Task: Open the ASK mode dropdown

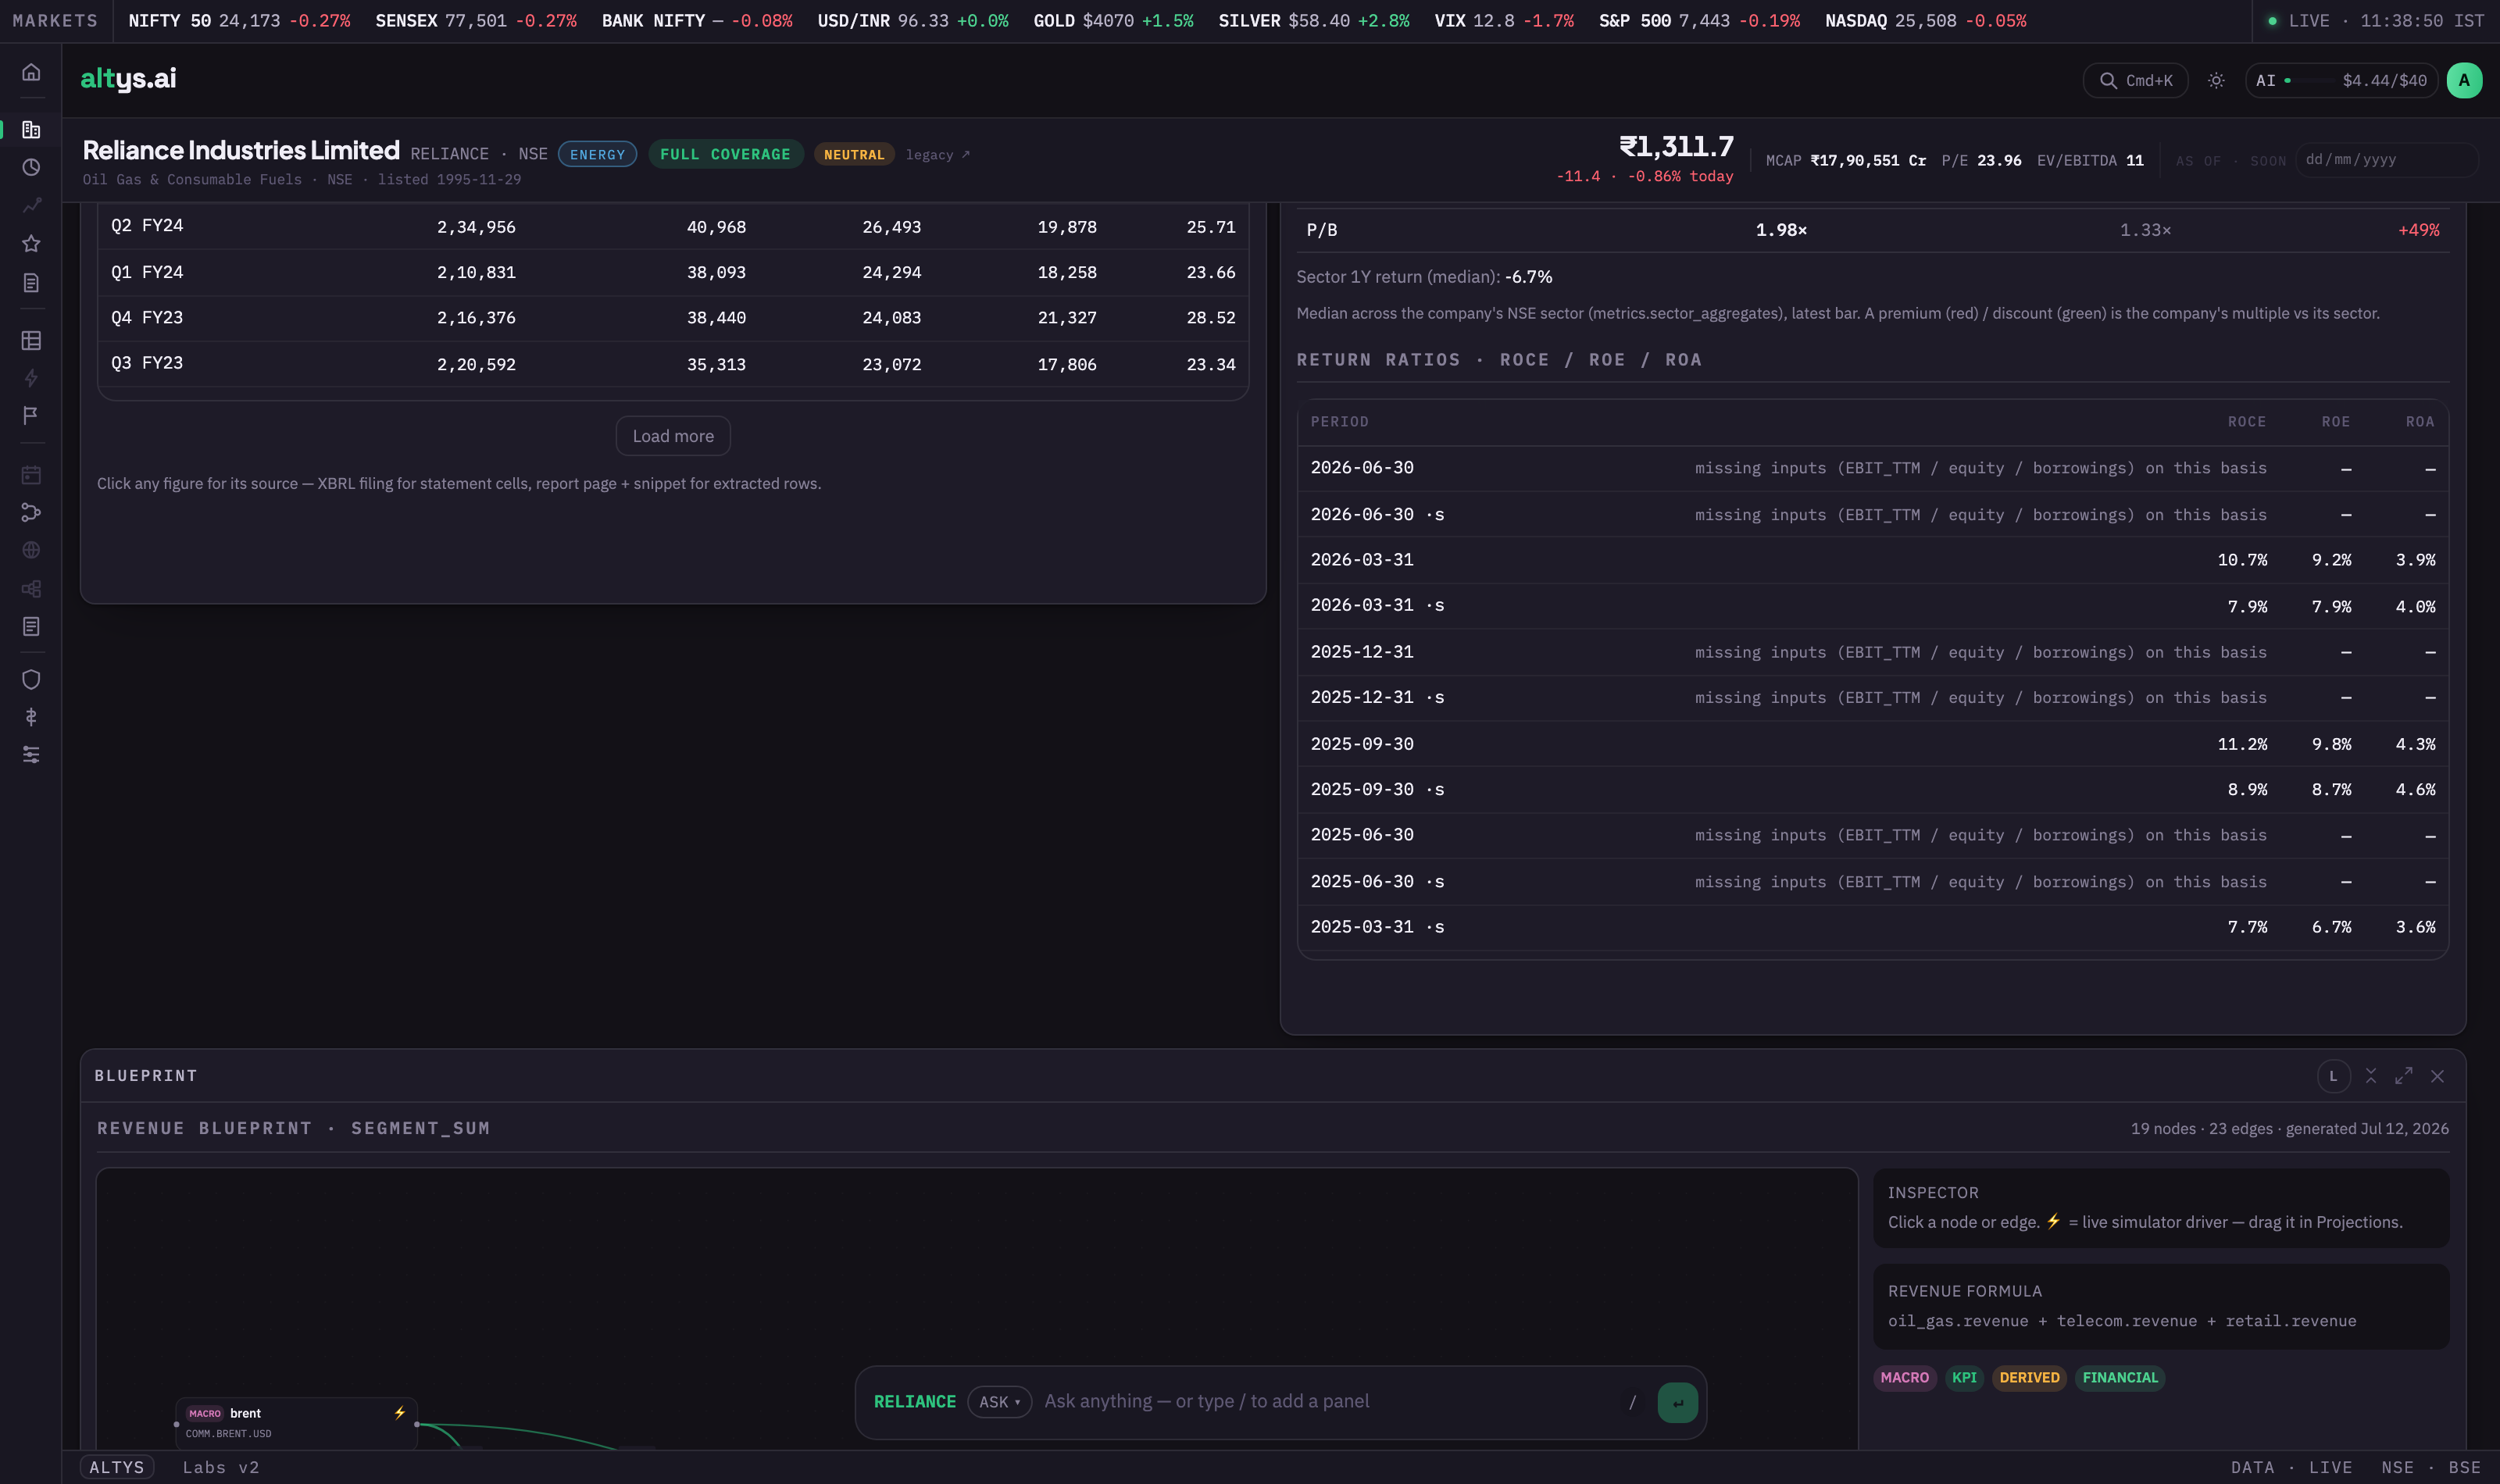Action: click(999, 1402)
